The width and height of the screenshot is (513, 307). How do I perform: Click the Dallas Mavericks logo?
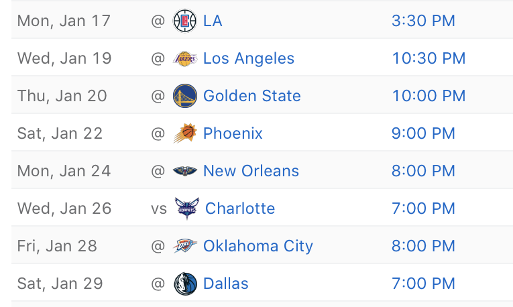[x=186, y=284]
